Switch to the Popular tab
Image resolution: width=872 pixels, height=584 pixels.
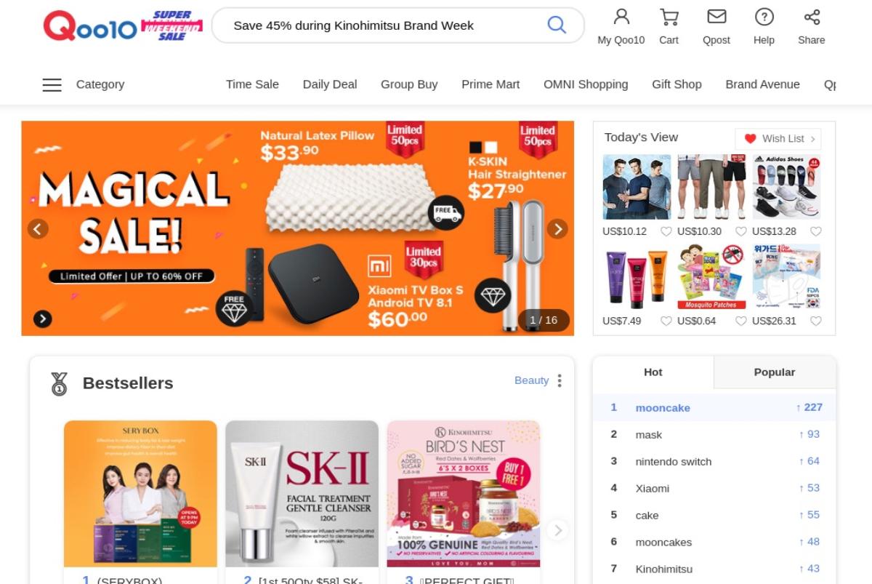click(775, 372)
